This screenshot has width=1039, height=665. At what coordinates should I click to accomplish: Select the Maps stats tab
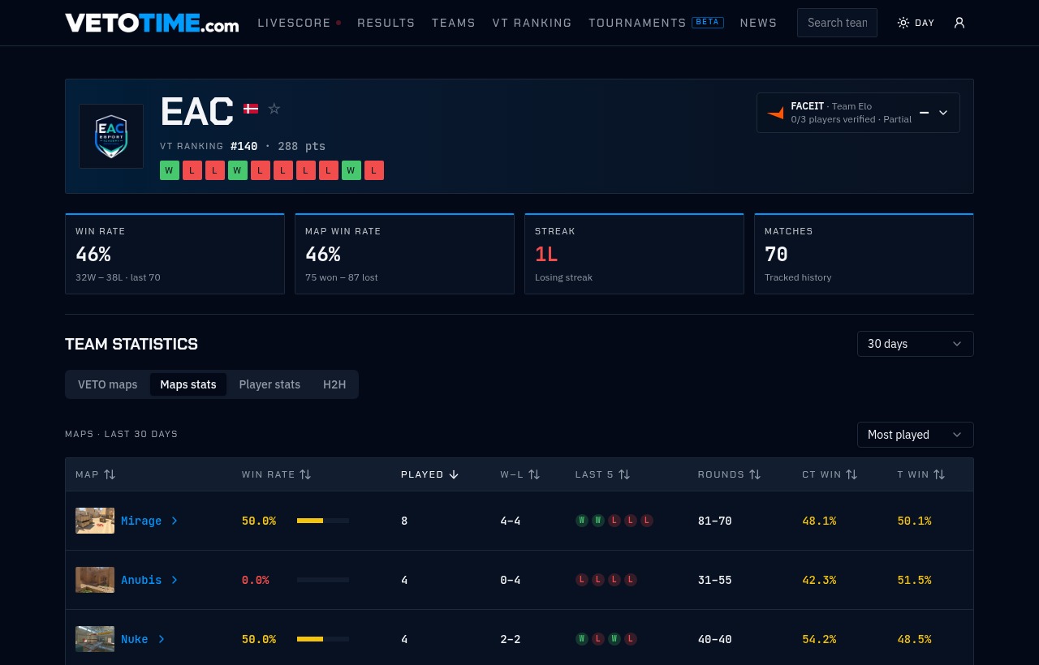click(188, 384)
